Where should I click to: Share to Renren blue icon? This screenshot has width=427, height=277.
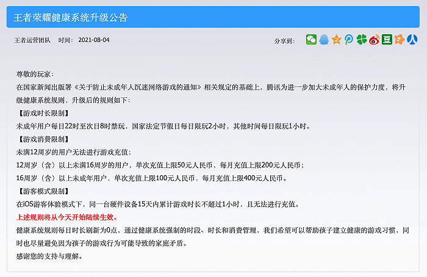[x=412, y=40]
